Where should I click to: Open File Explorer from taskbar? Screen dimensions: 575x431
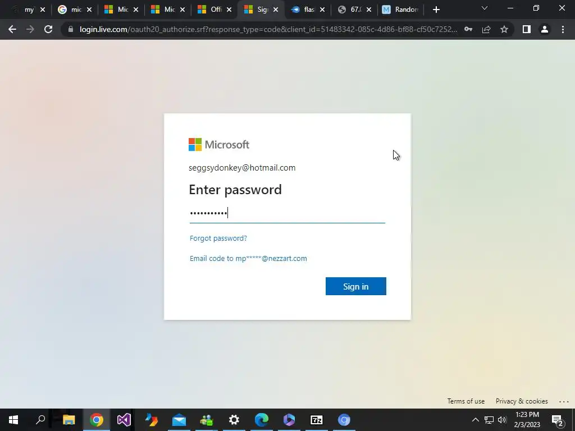pos(69,420)
